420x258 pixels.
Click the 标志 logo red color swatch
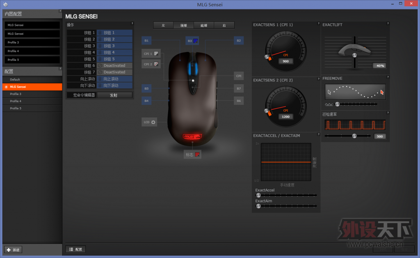197,154
